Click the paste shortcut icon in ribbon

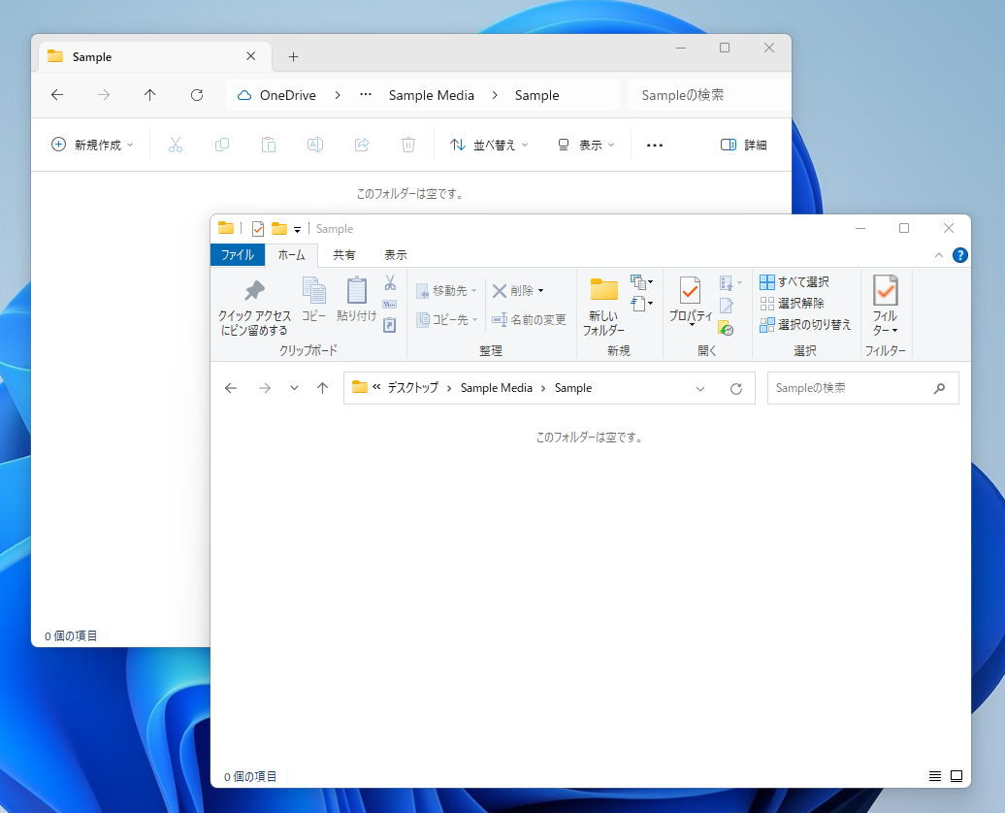(x=390, y=326)
